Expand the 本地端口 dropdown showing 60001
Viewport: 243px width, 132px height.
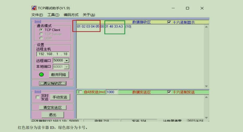pyautogui.click(x=67, y=67)
